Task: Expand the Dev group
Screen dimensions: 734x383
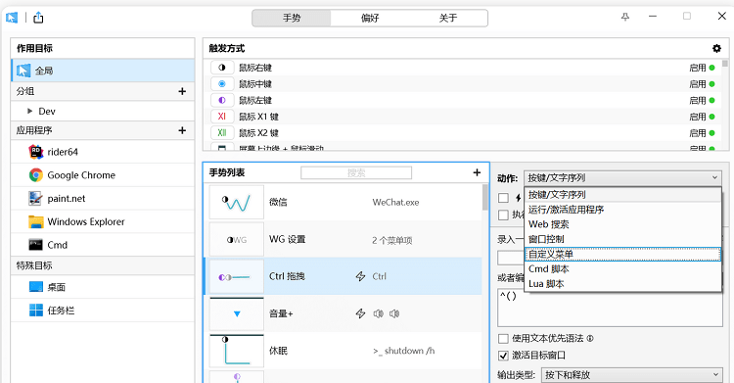Action: (30, 111)
